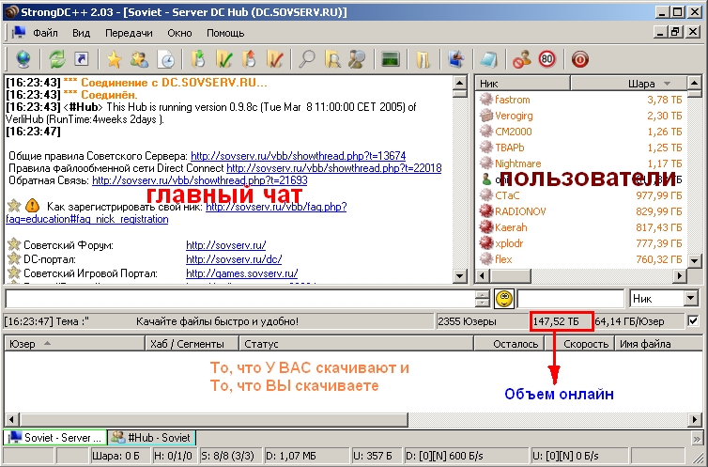This screenshot has height=467, width=708.
Task: Click the 2355 Юзеры status field
Action: tap(481, 321)
